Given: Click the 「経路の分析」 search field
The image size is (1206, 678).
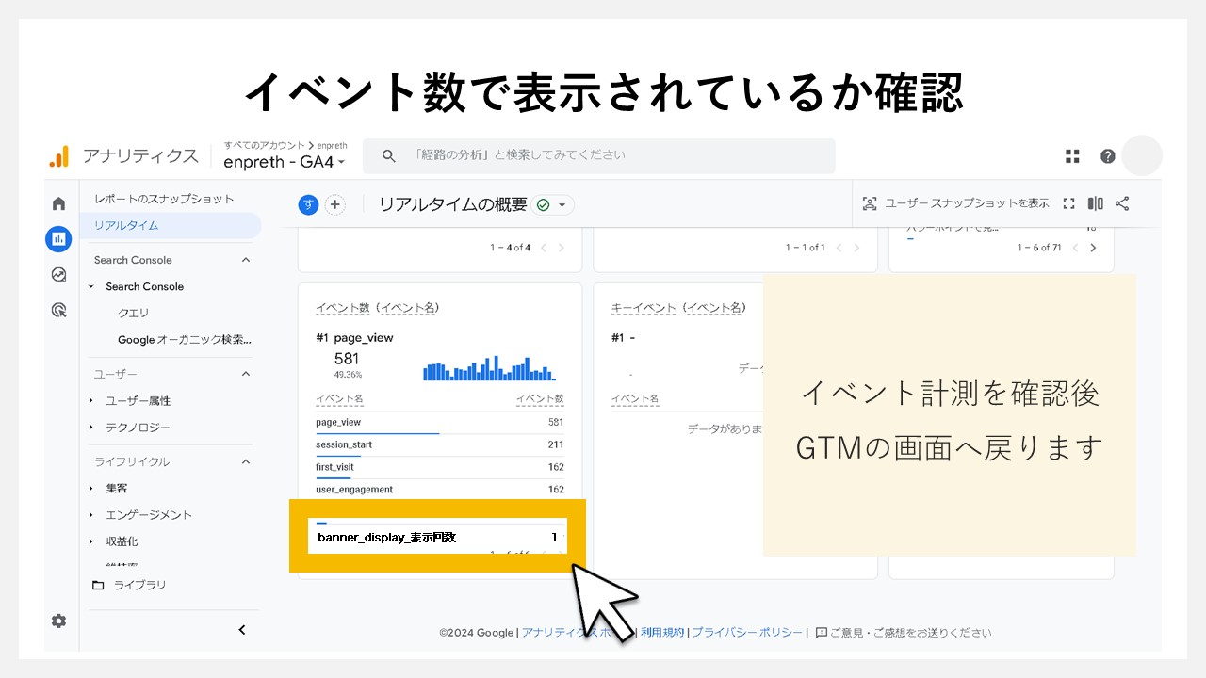Looking at the screenshot, I should tap(598, 155).
